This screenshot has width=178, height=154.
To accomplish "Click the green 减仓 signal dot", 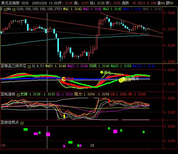I will coord(102,72).
